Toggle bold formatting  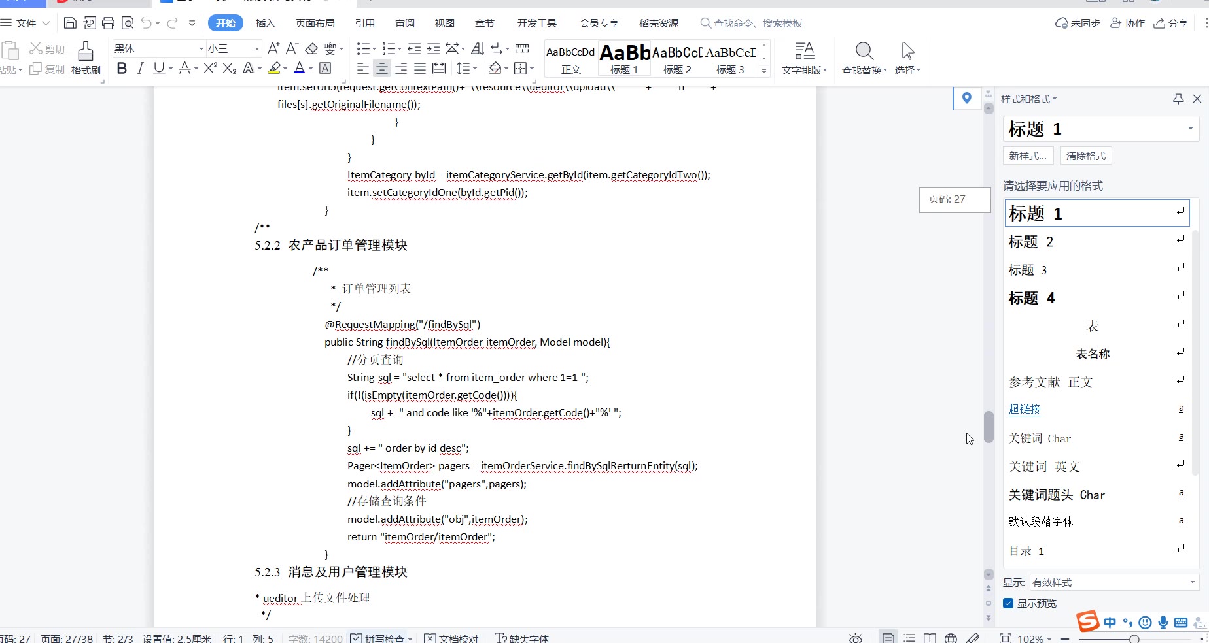point(122,69)
